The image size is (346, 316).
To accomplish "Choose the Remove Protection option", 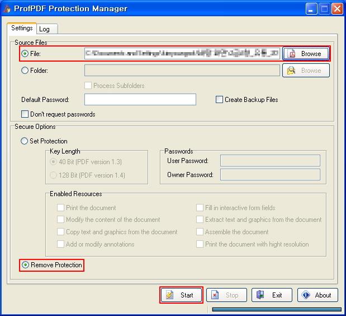I will pos(26,265).
